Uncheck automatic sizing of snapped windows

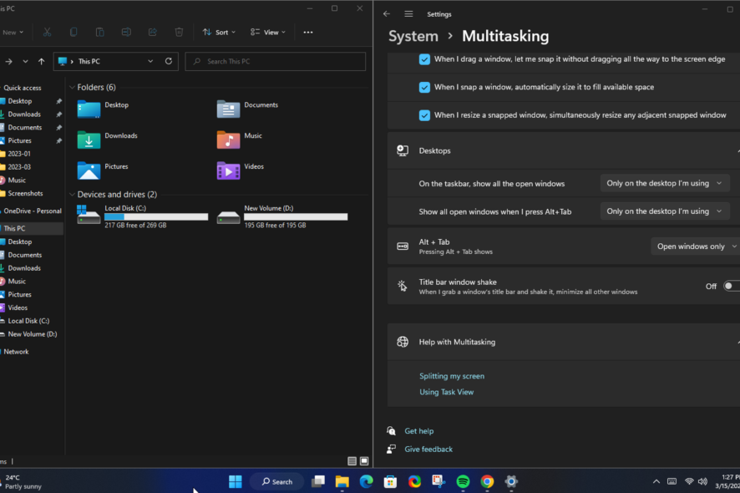(424, 87)
